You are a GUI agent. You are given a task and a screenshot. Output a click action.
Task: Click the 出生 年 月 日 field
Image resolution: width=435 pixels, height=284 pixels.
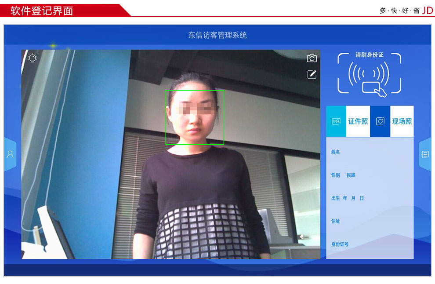click(347, 198)
